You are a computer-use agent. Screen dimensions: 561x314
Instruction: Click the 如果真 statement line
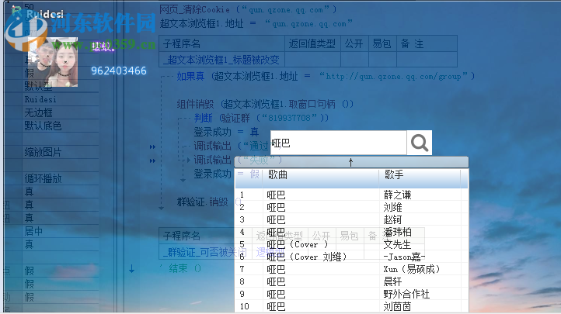(326, 76)
